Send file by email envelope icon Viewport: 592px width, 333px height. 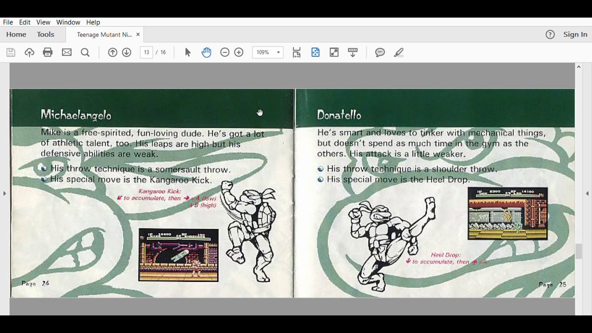pyautogui.click(x=67, y=52)
